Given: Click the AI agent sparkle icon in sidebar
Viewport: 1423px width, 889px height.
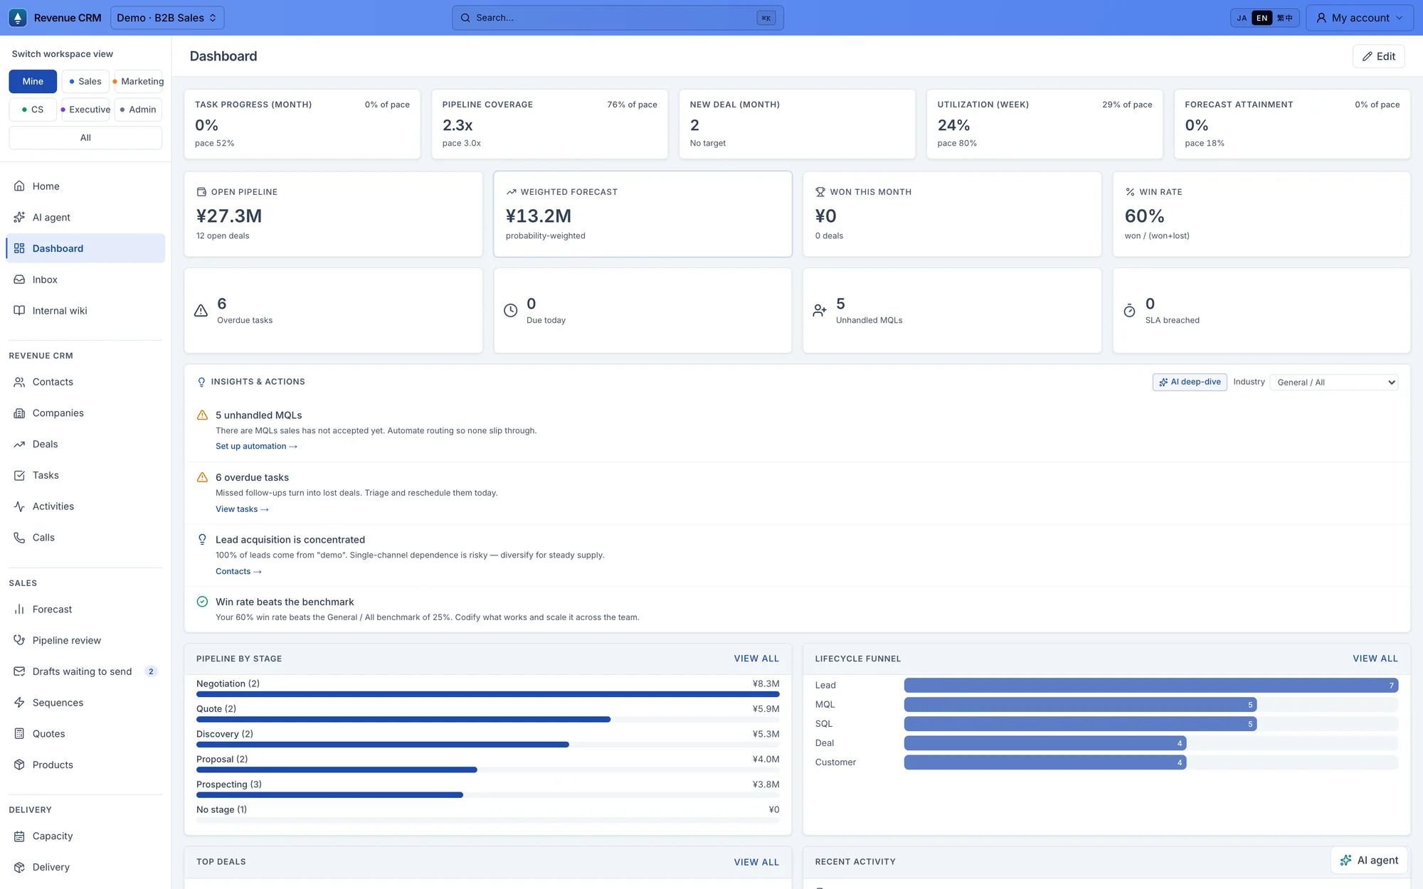Looking at the screenshot, I should pyautogui.click(x=19, y=218).
